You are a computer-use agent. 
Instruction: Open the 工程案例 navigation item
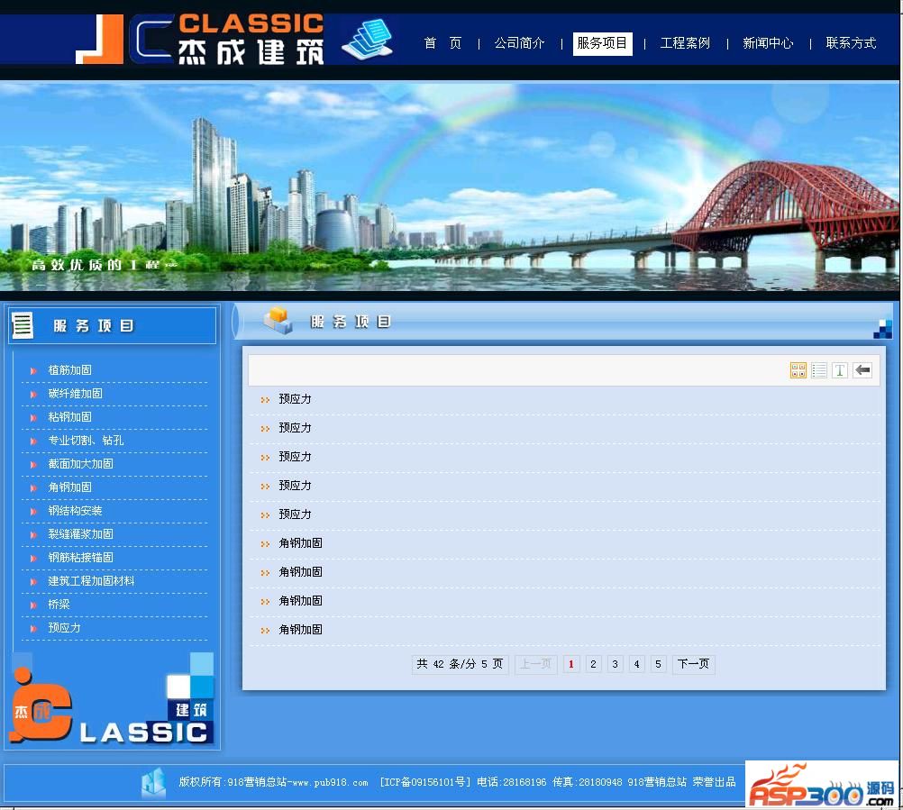(x=685, y=43)
